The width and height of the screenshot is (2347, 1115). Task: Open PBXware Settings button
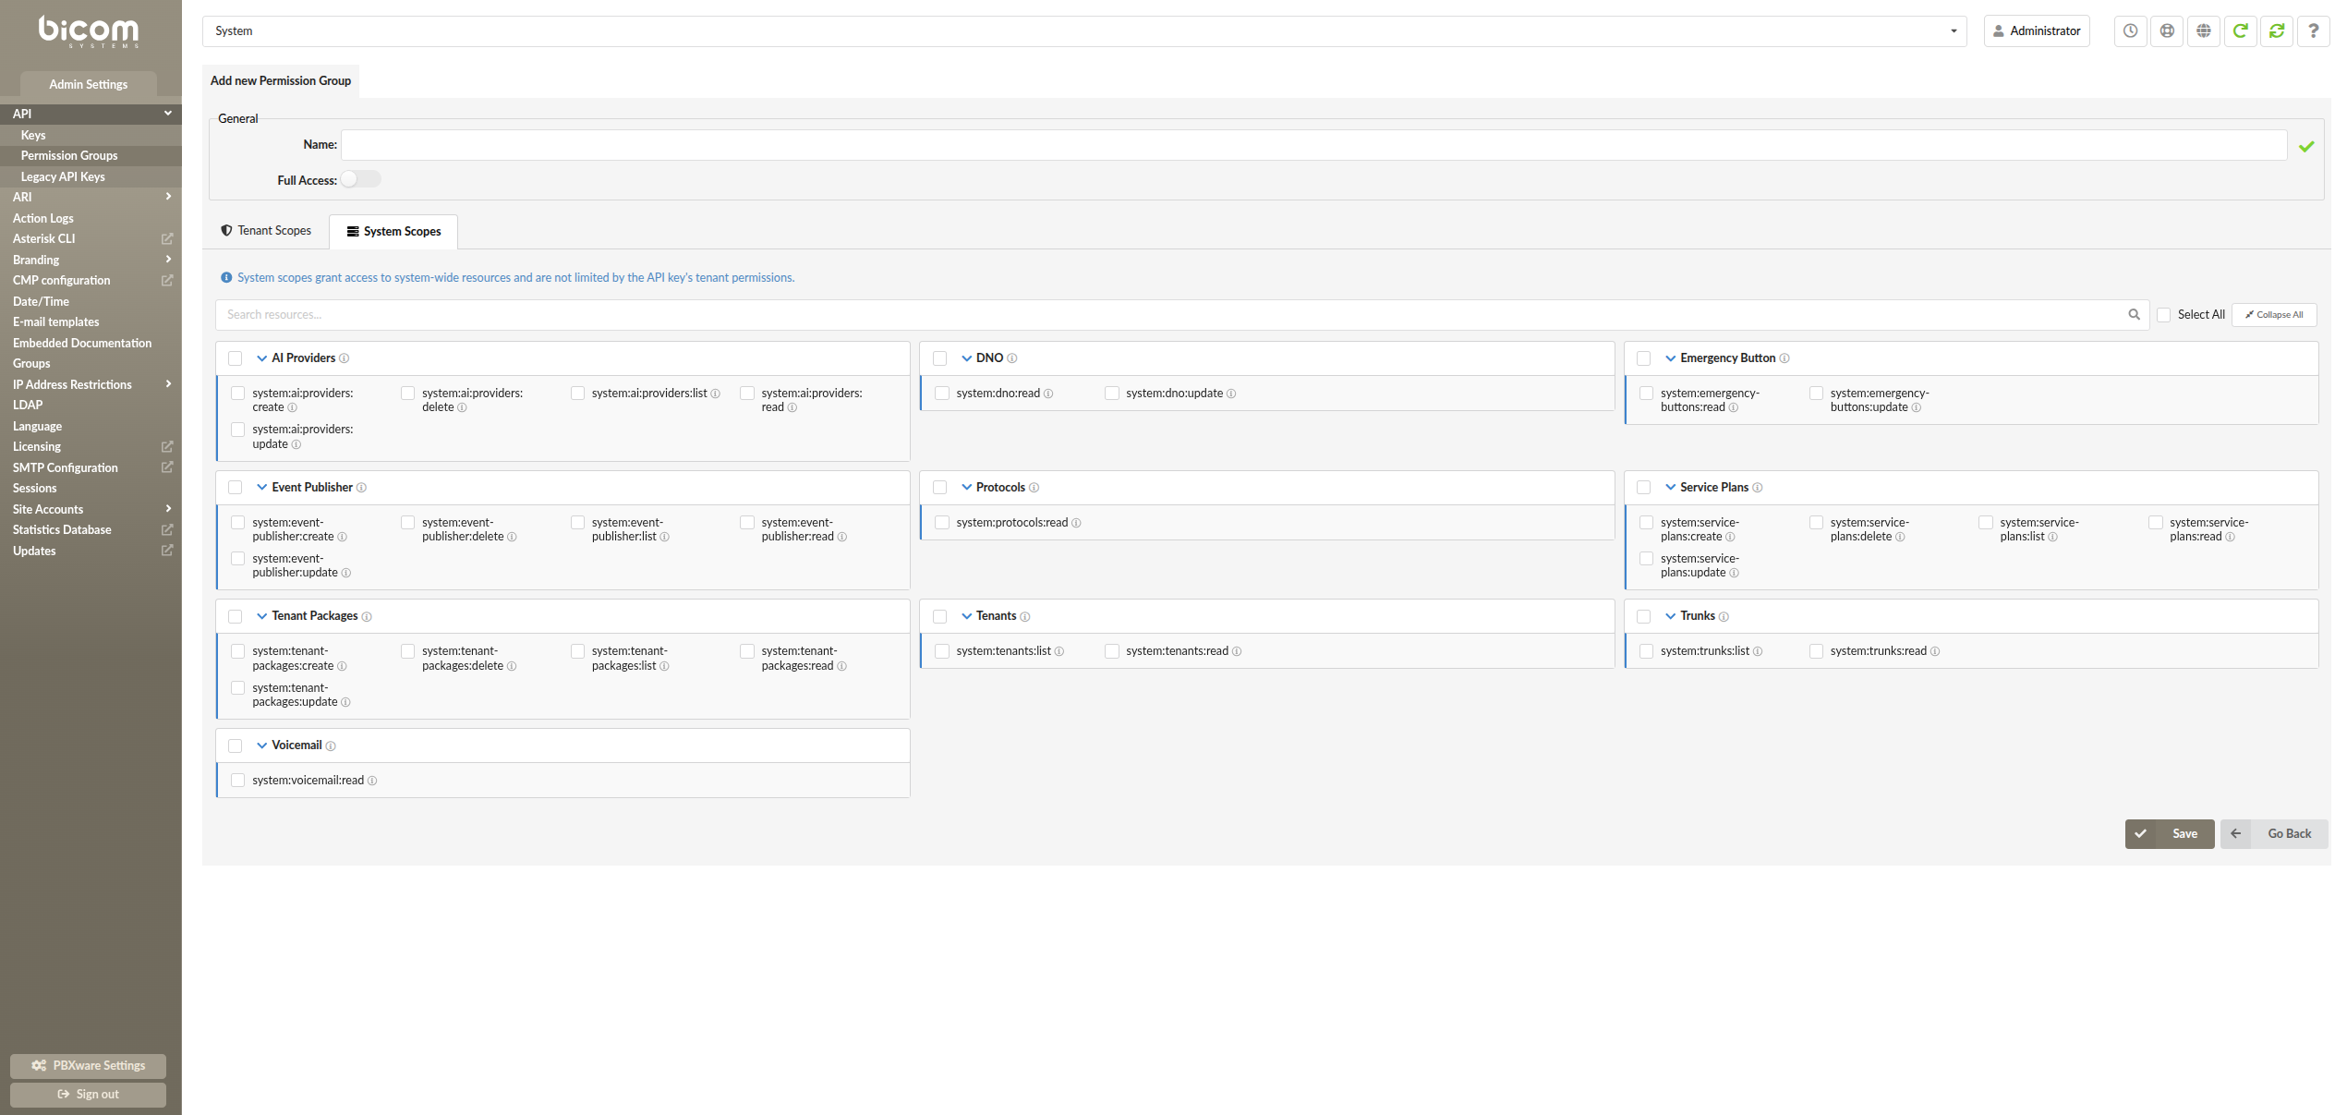pyautogui.click(x=89, y=1066)
